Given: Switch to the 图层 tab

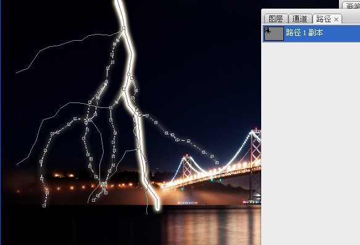Looking at the screenshot, I should click(x=276, y=19).
